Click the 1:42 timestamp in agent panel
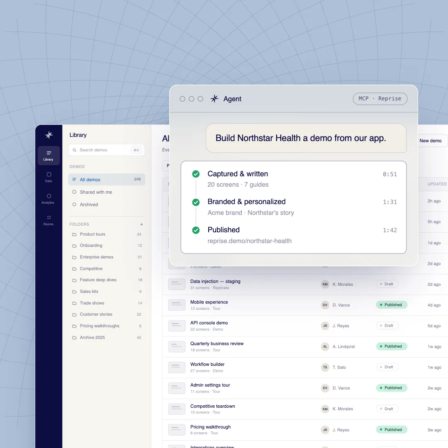 point(390,230)
